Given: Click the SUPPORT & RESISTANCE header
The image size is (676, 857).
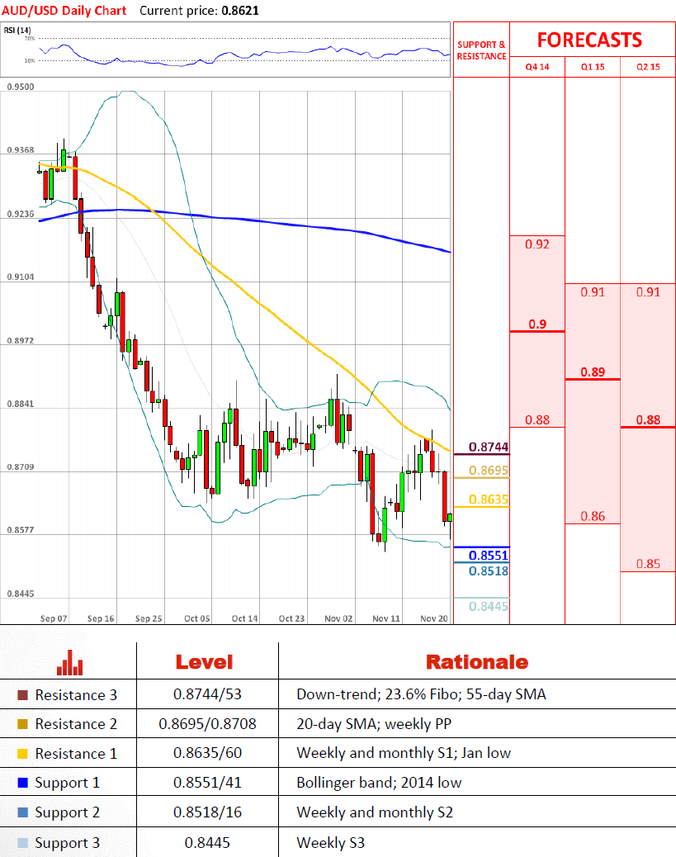Looking at the screenshot, I should (x=481, y=50).
